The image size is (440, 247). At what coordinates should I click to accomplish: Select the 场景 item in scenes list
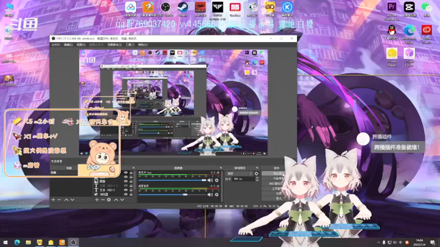tap(64, 172)
